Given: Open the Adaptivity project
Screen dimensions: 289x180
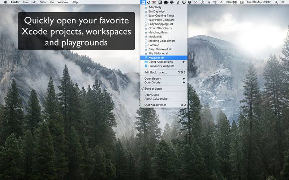Looking at the screenshot, I should (164, 7).
